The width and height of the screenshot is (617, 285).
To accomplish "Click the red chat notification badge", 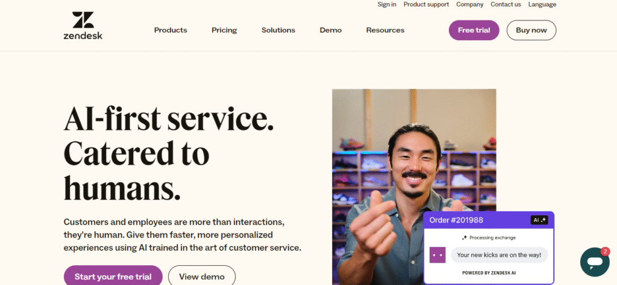I will [x=605, y=251].
